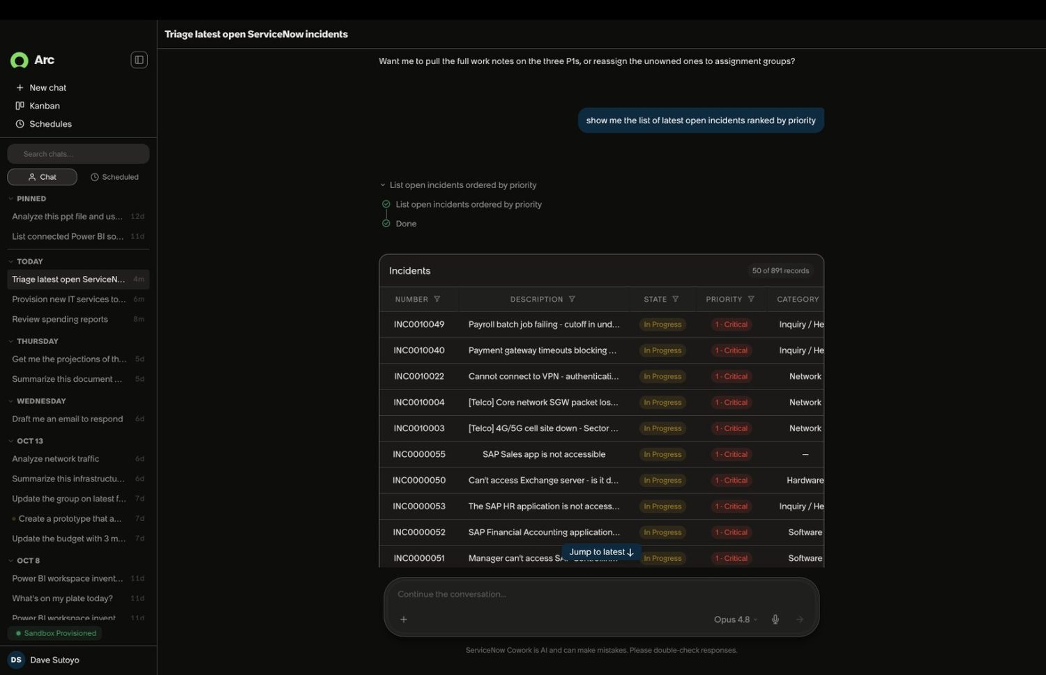Focus the Search chats field
The width and height of the screenshot is (1046, 675).
(x=78, y=154)
